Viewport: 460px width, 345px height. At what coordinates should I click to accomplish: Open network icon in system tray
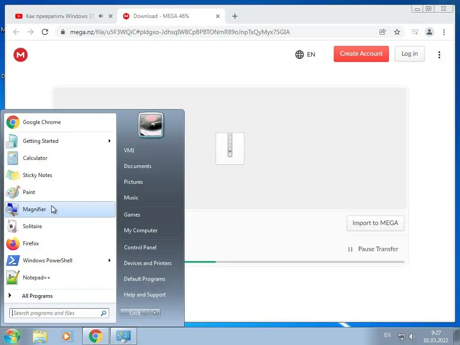pos(401,336)
